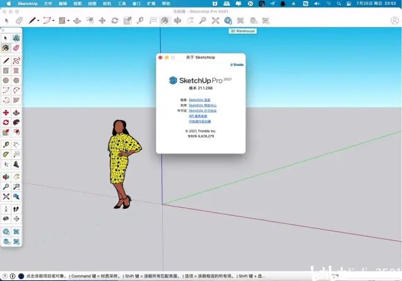This screenshot has height=281, width=402.
Task: Open the Apple menu
Action: 9,4
